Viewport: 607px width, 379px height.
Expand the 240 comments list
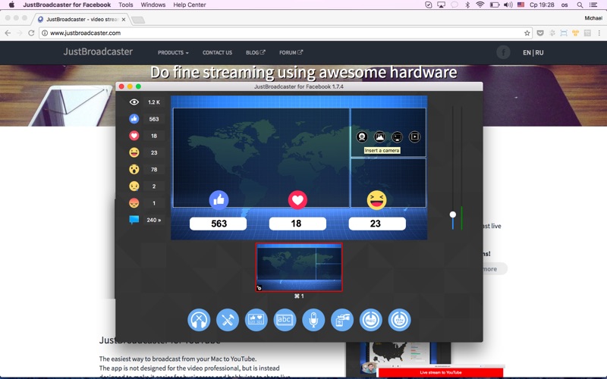[154, 220]
